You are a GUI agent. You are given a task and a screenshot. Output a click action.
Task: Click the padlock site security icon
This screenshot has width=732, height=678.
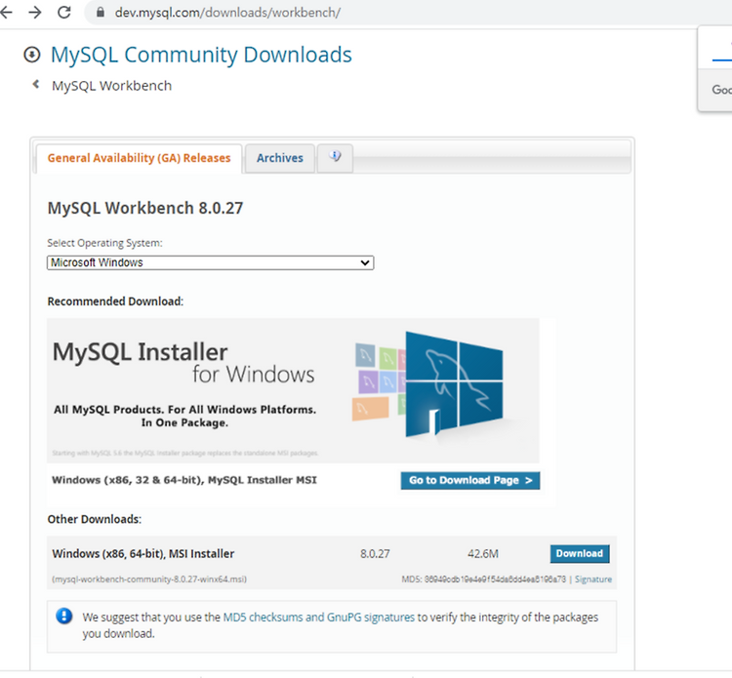(x=100, y=12)
